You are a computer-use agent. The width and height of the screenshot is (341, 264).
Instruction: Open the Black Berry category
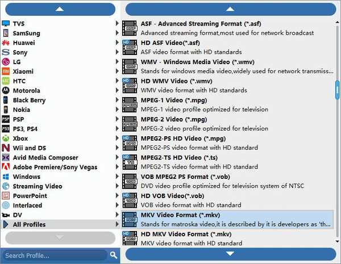[60, 100]
